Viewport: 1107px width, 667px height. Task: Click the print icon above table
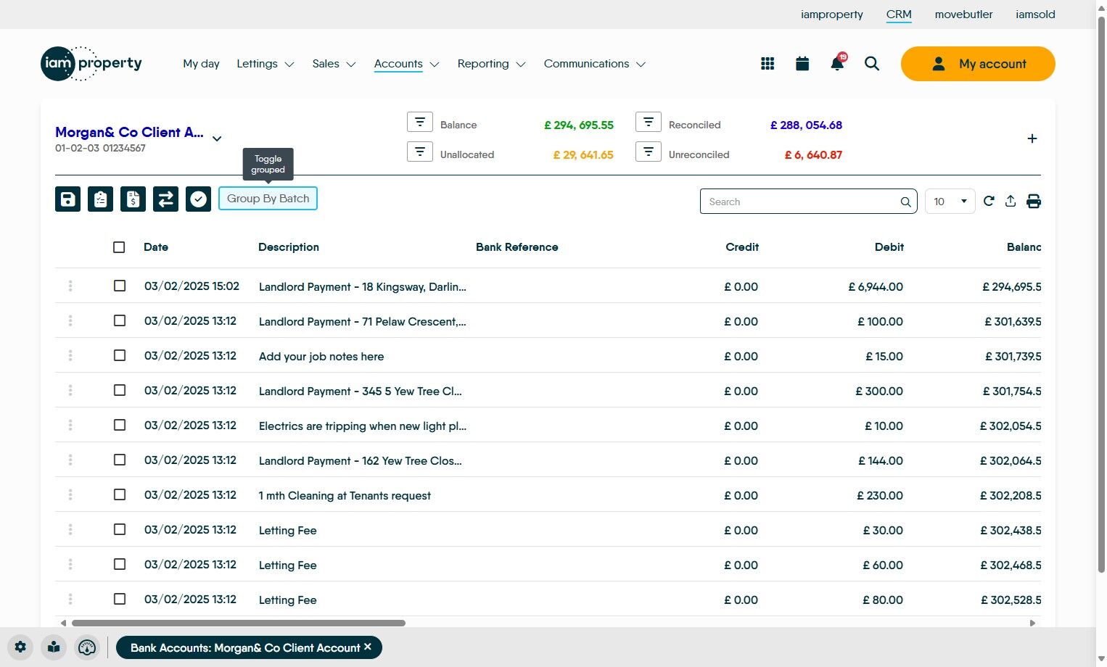coord(1034,202)
